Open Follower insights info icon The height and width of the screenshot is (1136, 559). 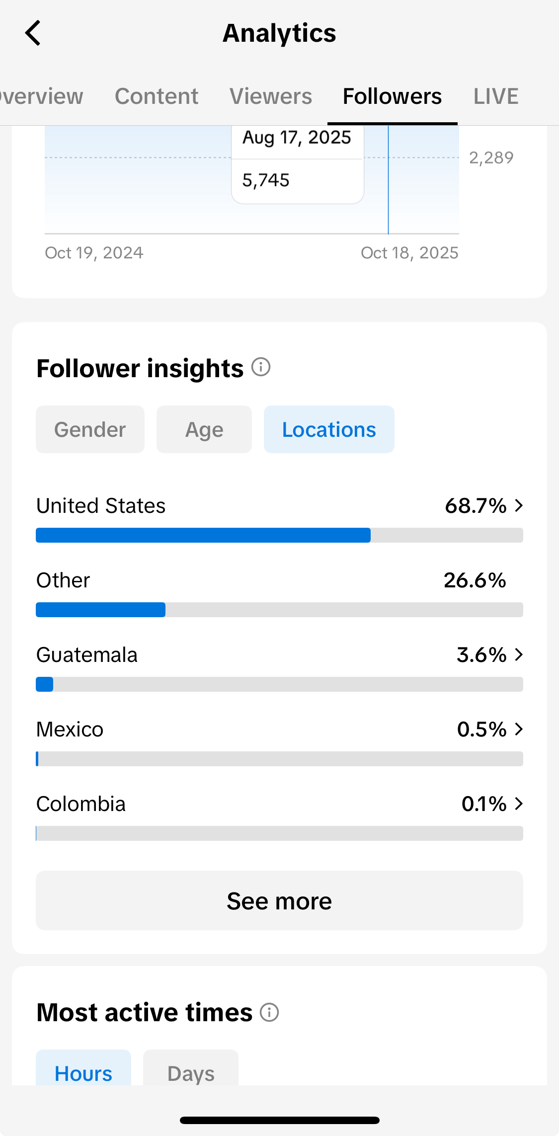pyautogui.click(x=261, y=368)
